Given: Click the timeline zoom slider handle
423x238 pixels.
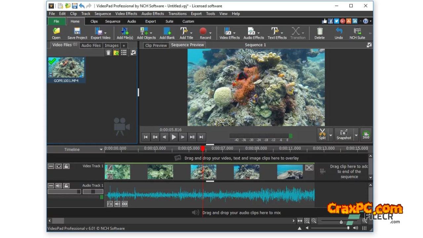Looking at the screenshot, I should pos(341,222).
